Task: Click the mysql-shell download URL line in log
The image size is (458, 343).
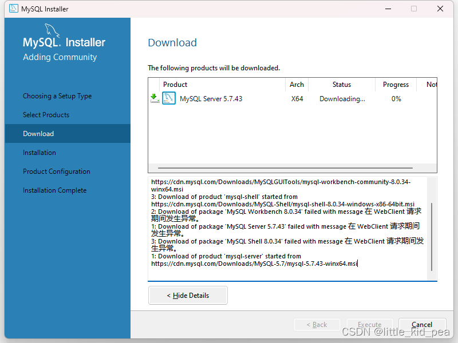Action: point(283,204)
